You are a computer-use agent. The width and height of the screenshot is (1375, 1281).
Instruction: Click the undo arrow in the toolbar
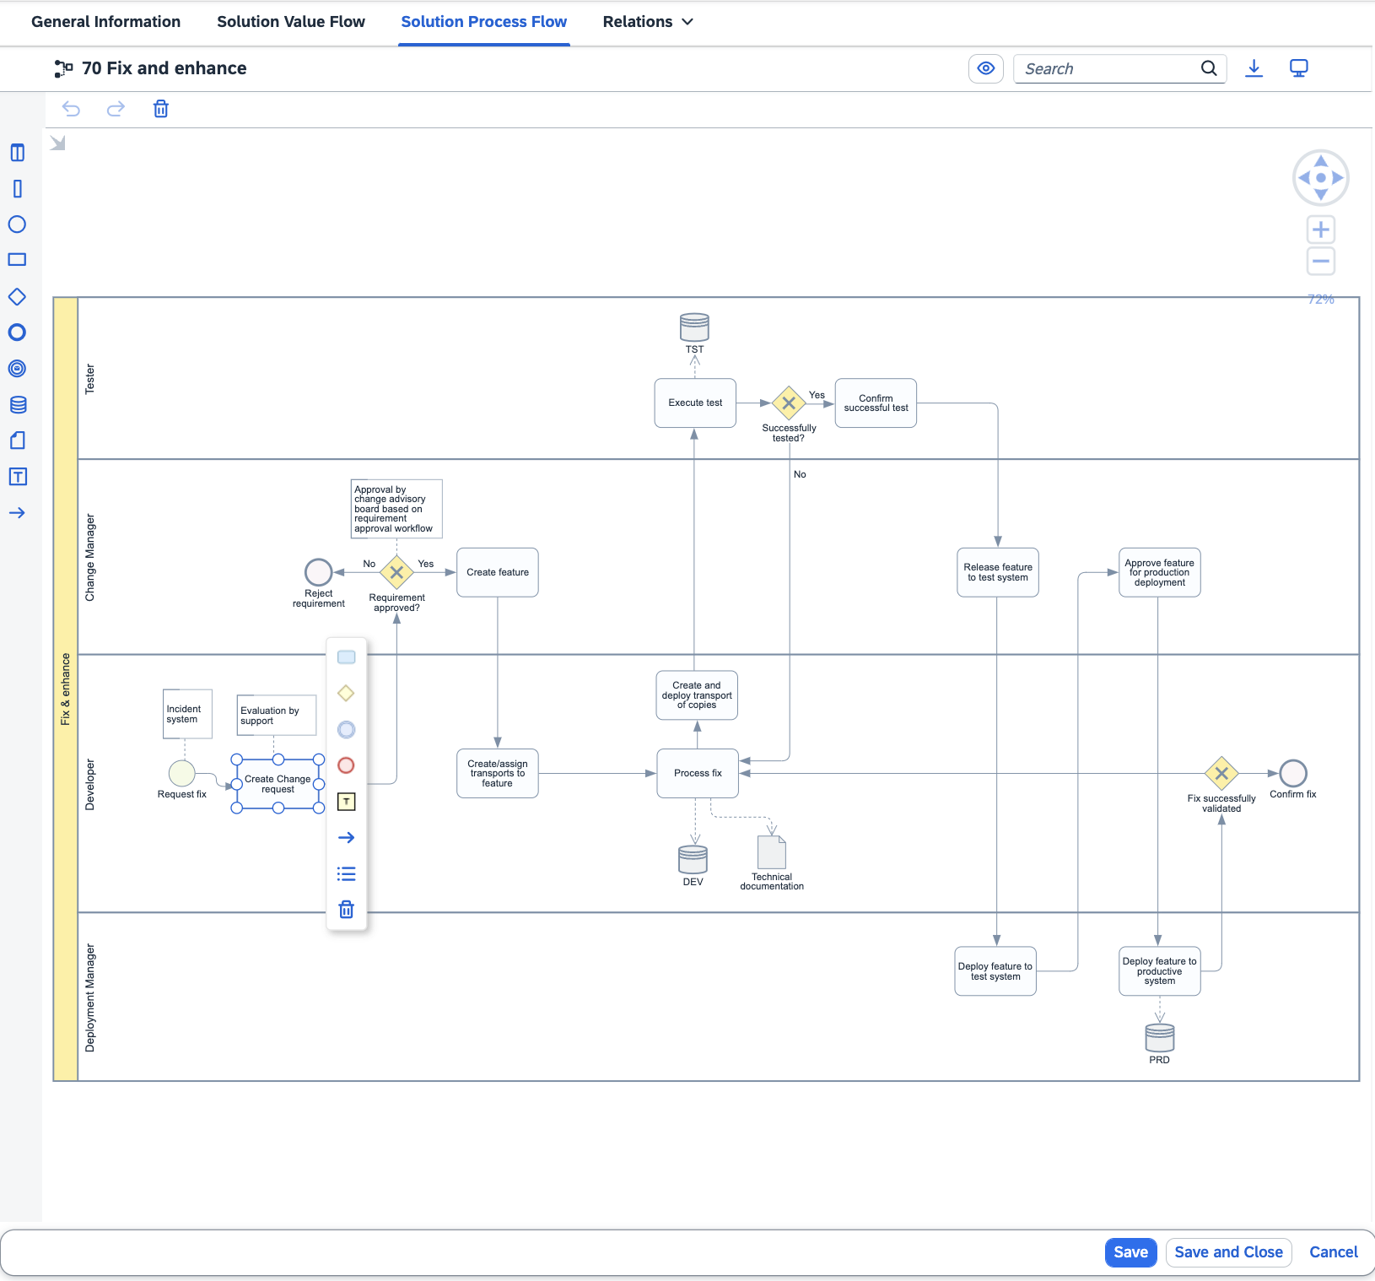[x=72, y=109]
